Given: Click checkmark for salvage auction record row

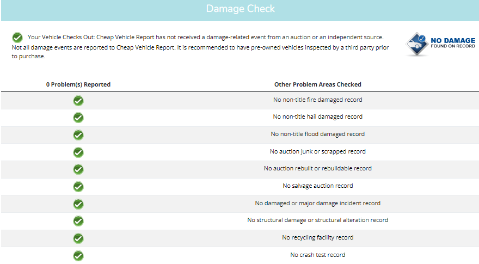Looking at the screenshot, I should tap(78, 187).
